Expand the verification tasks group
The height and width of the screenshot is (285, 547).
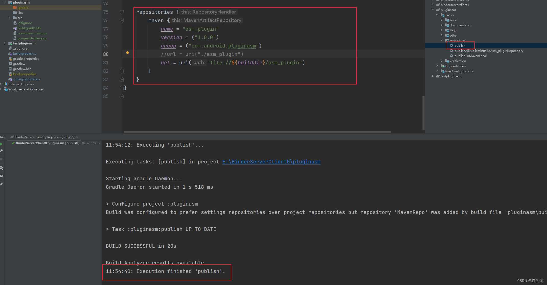pos(442,61)
